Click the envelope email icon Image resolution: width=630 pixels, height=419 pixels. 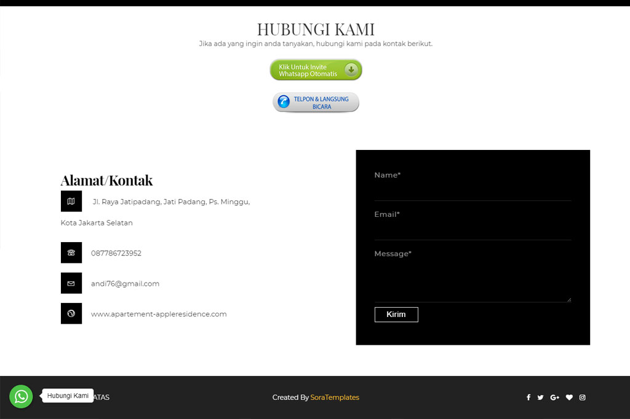point(71,283)
